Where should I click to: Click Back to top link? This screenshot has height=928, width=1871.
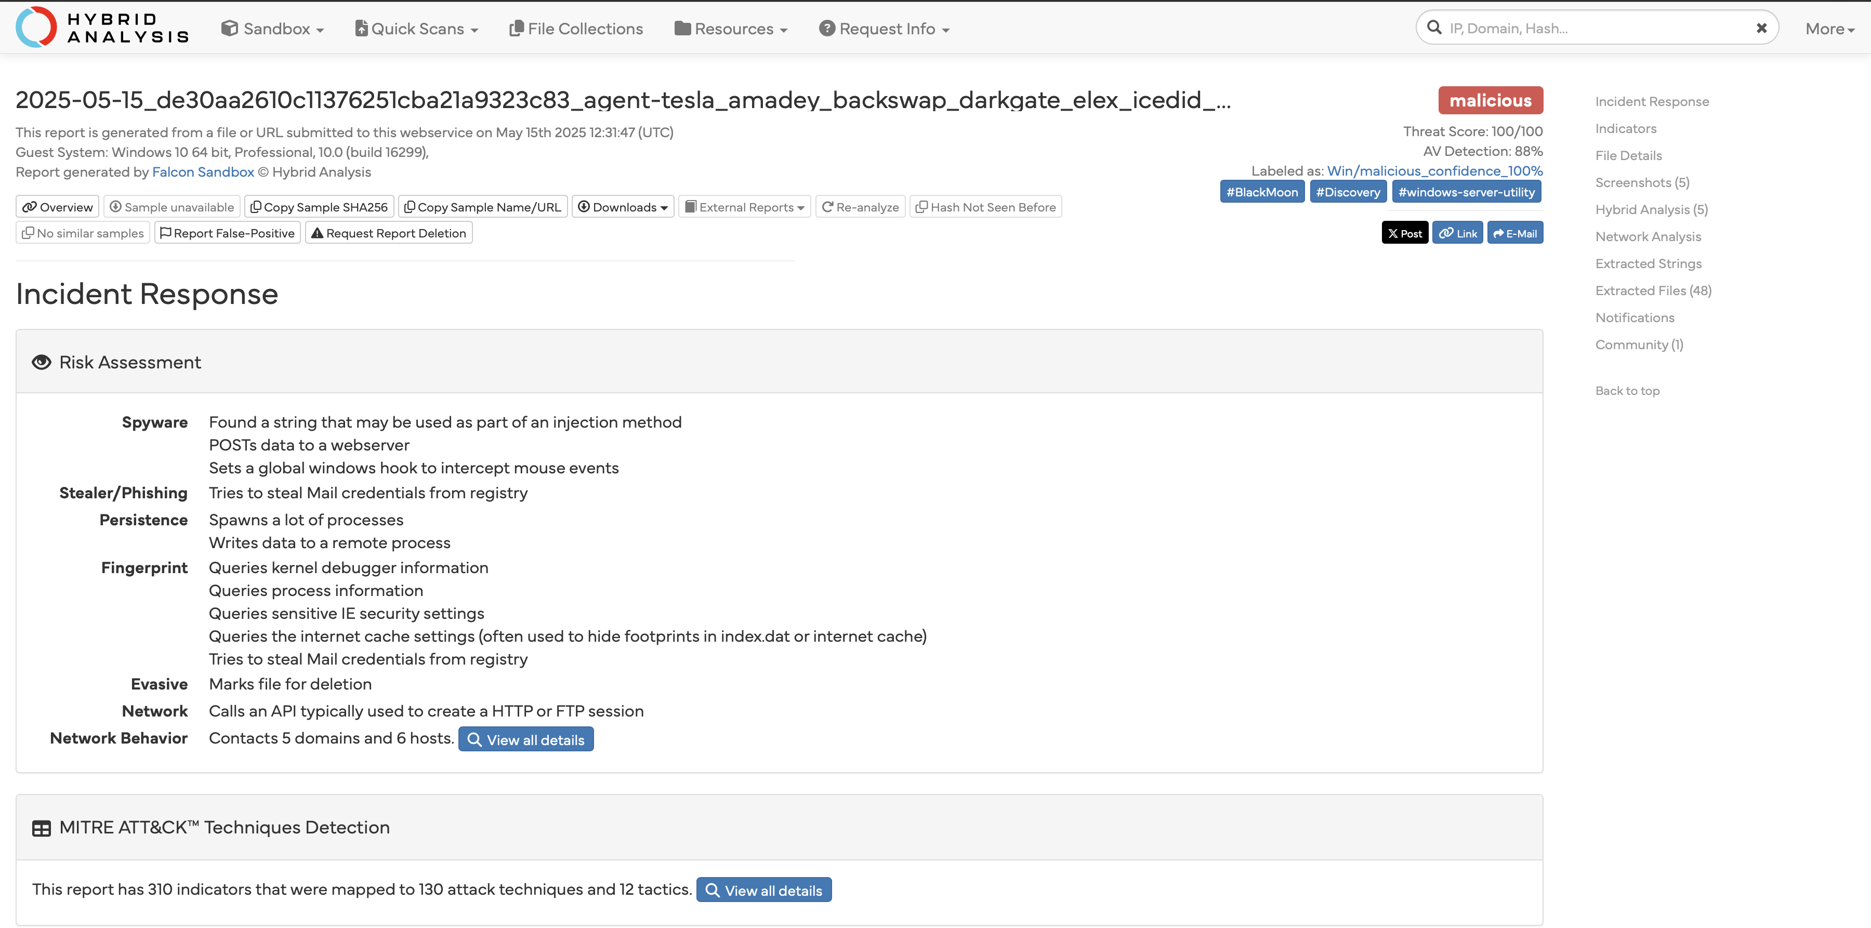(x=1627, y=391)
